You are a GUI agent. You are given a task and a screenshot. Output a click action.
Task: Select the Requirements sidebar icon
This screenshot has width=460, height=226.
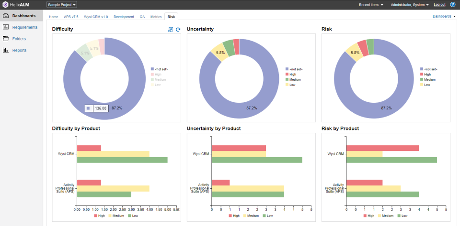point(6,27)
